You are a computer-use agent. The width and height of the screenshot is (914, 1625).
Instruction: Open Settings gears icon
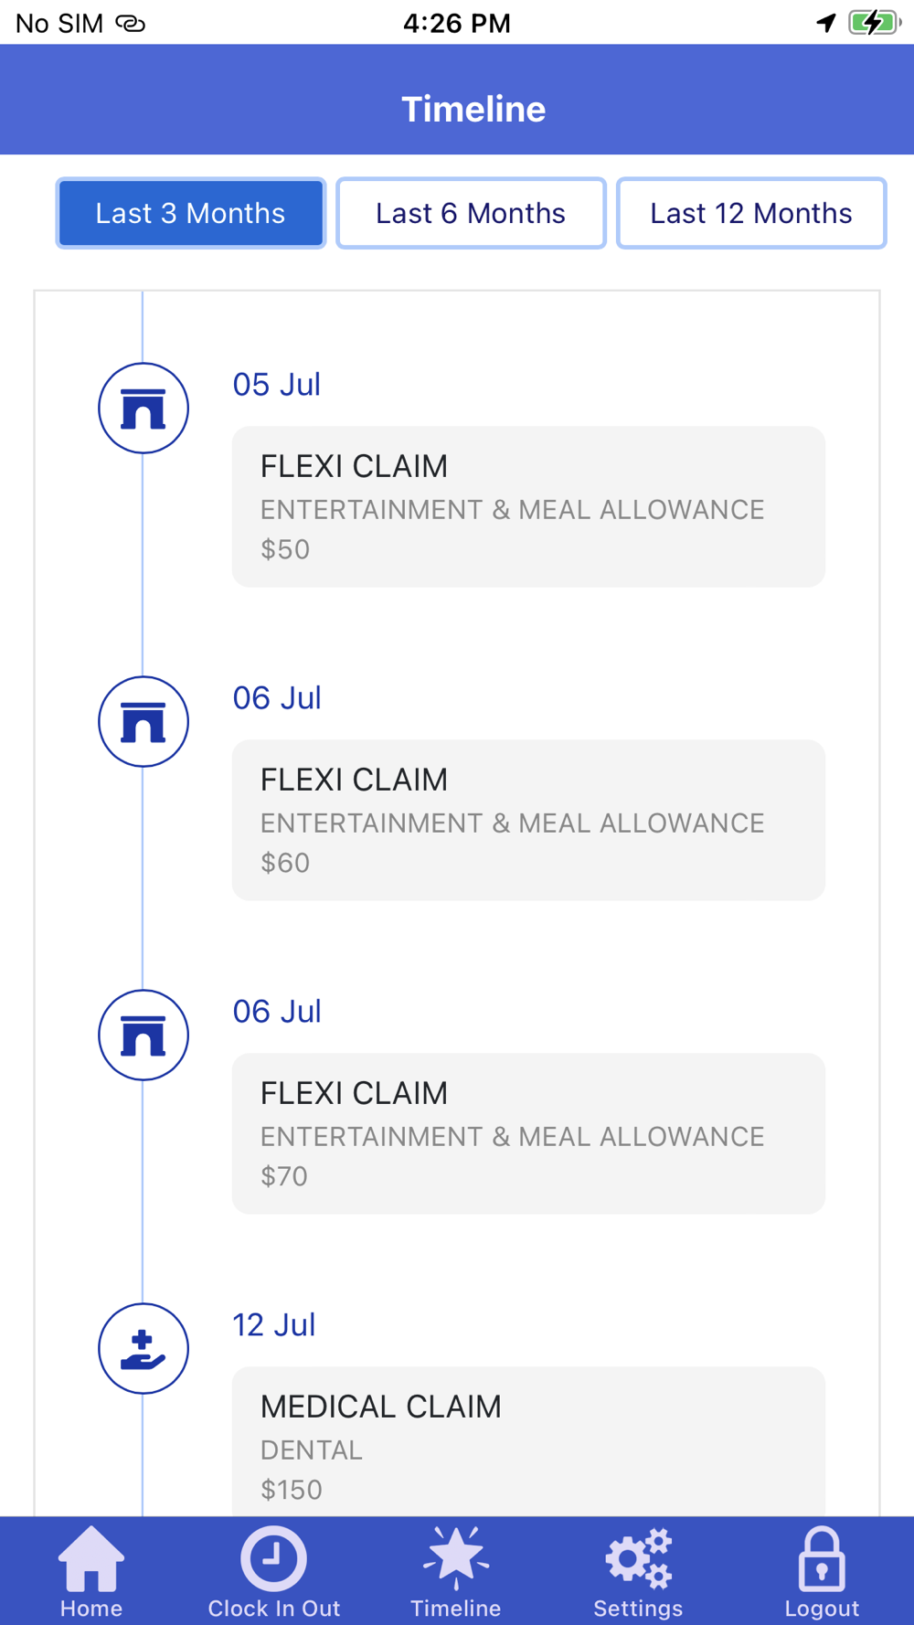[638, 1559]
